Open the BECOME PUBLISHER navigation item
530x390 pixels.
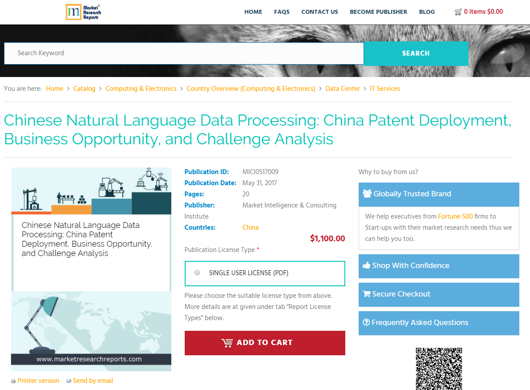378,12
